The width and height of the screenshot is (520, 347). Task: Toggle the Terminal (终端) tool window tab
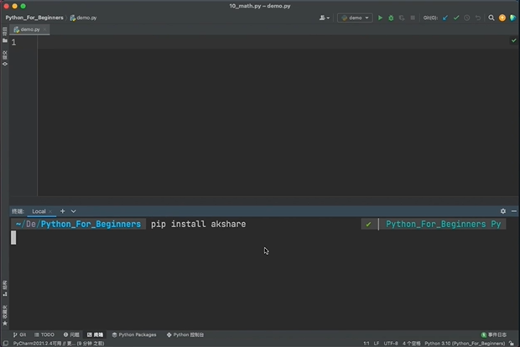[95, 334]
